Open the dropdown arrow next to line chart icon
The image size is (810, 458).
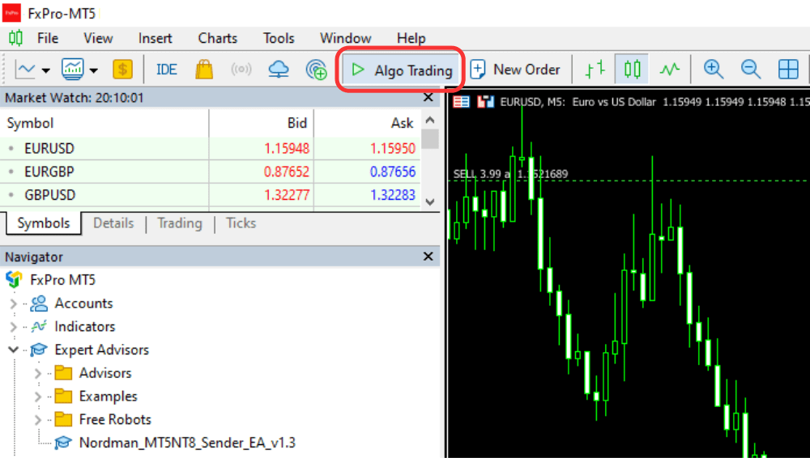(x=46, y=70)
